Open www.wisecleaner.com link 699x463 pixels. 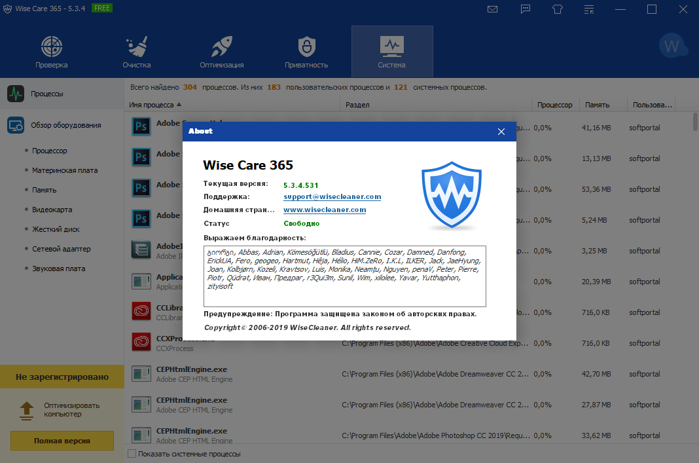[325, 210]
